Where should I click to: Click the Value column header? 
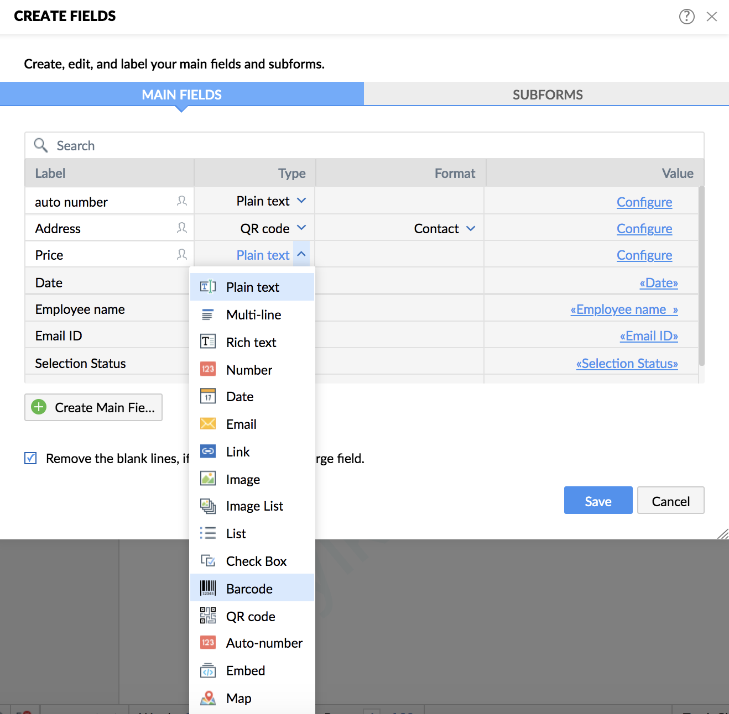(x=595, y=173)
